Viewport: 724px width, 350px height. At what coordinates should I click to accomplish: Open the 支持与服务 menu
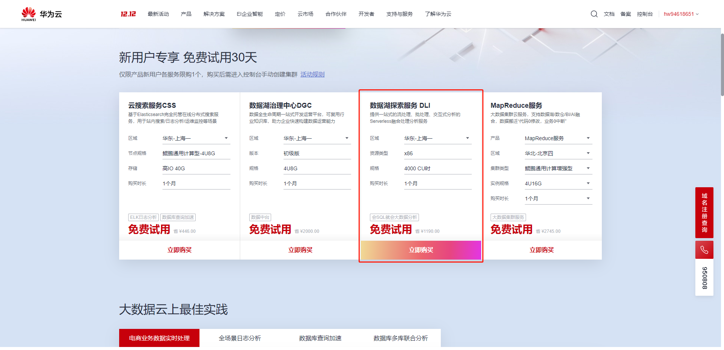point(400,14)
